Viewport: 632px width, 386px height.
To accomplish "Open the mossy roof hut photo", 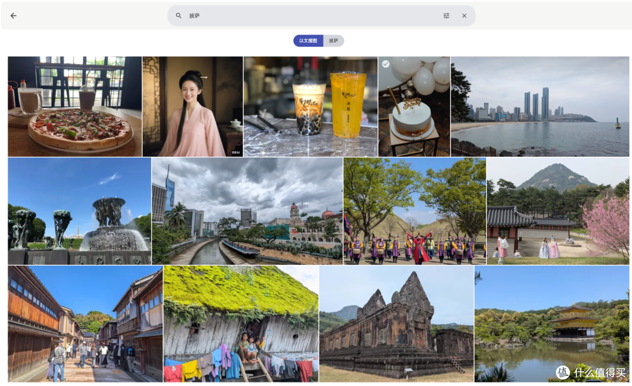I will coord(241,323).
